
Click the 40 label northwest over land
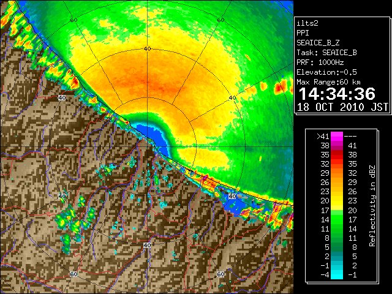click(62, 98)
